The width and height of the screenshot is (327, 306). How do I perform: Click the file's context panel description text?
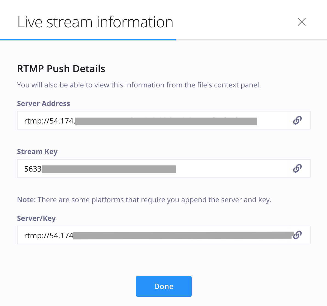139,85
